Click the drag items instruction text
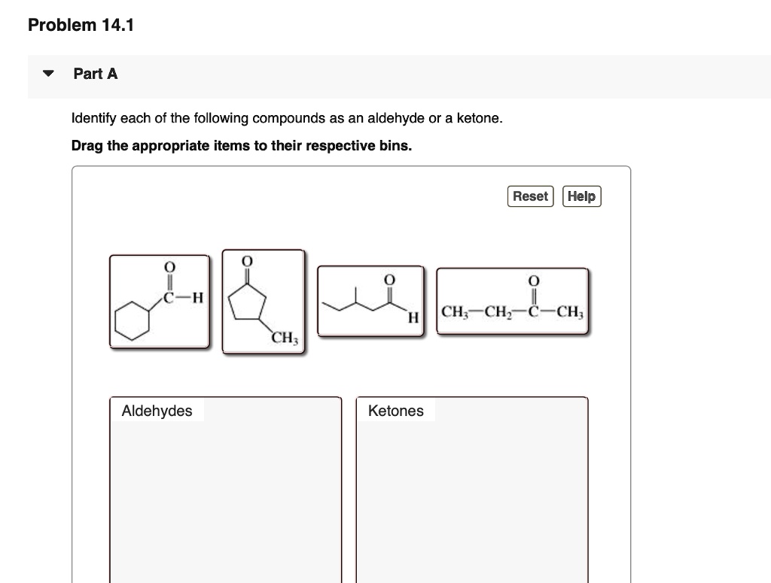The image size is (771, 583). coord(240,145)
